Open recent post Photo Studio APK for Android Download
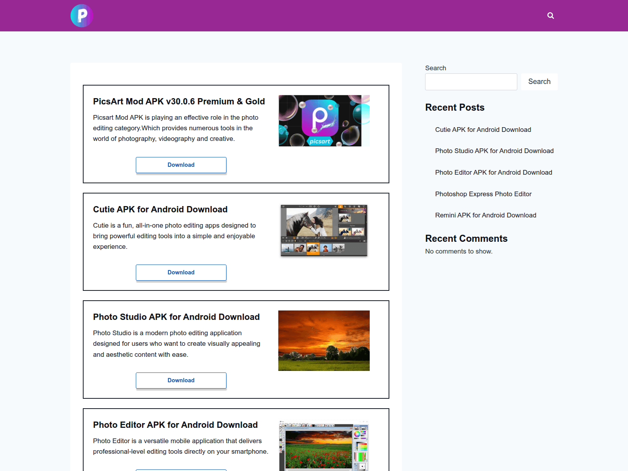The width and height of the screenshot is (628, 471). 495,151
